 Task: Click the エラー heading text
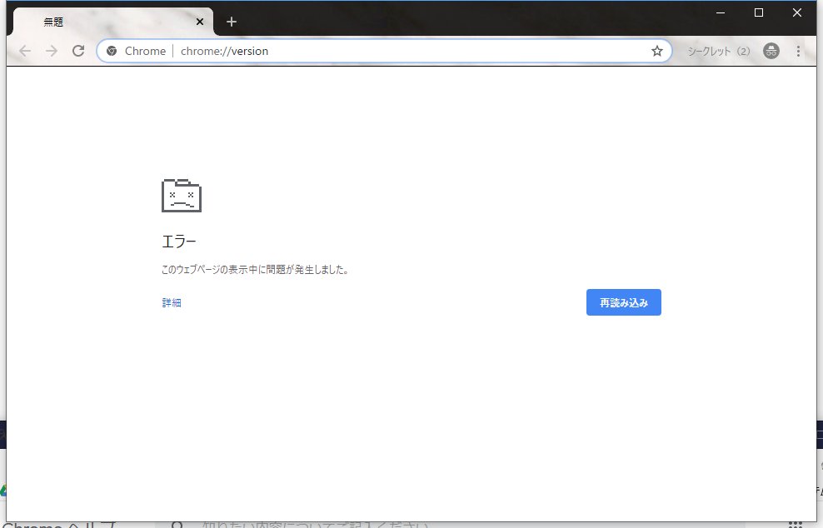pyautogui.click(x=179, y=242)
